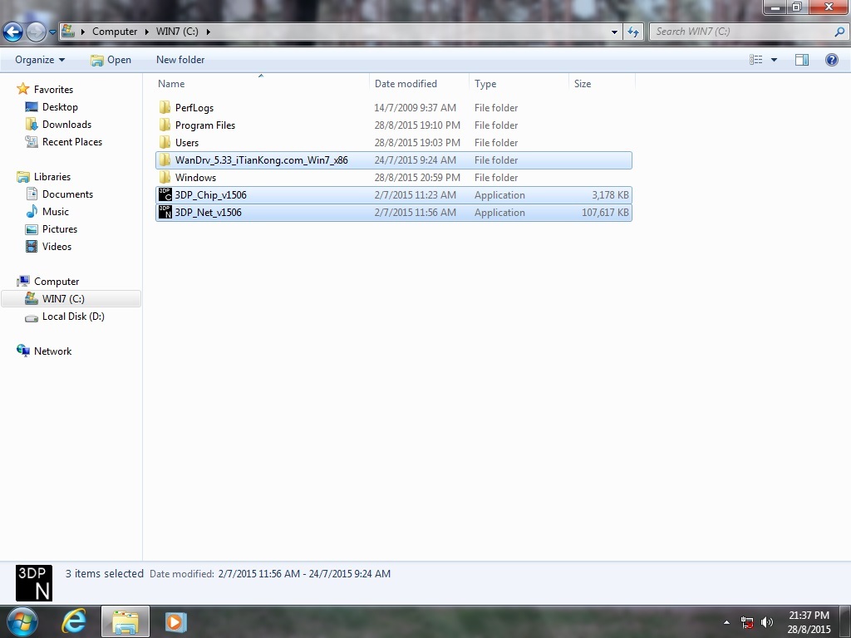
Task: Select Computer in the navigation pane
Action: [x=57, y=281]
